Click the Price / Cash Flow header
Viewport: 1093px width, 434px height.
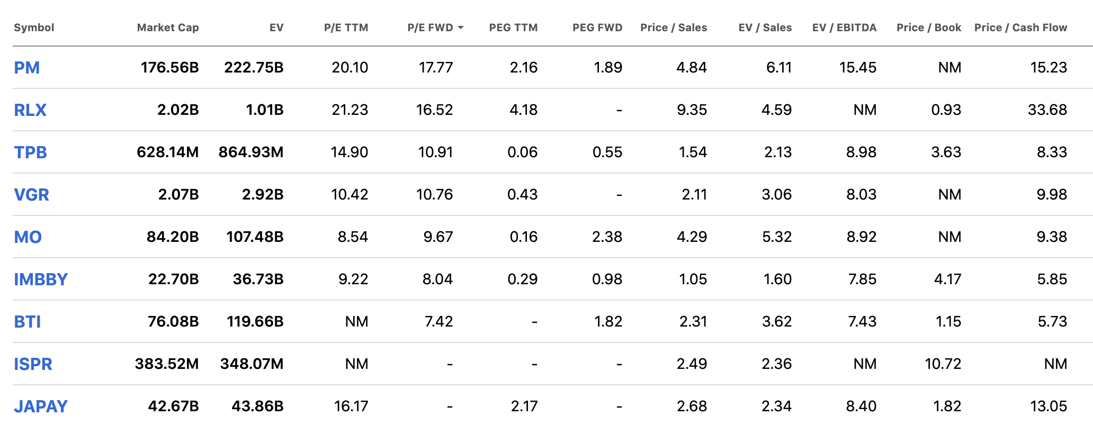(x=1020, y=28)
